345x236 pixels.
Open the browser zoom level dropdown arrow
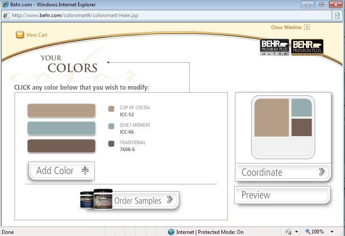(x=332, y=232)
